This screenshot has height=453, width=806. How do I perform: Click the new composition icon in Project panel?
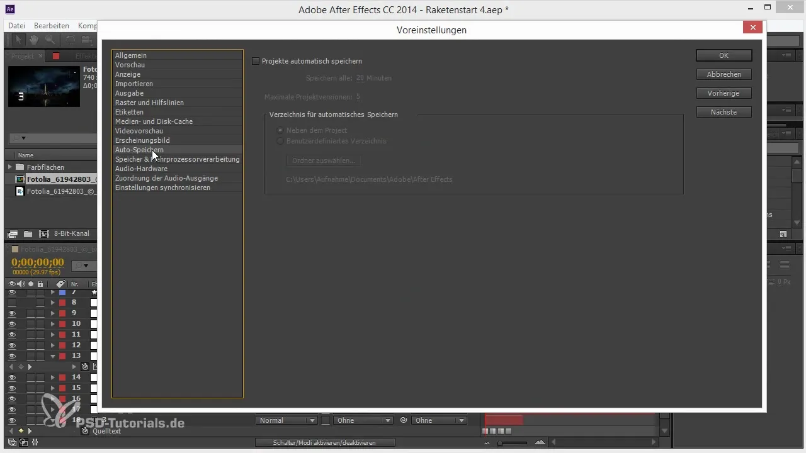pyautogui.click(x=43, y=233)
